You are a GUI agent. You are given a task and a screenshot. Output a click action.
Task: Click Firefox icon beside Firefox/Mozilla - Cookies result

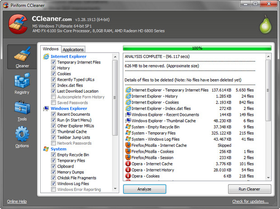tap(128, 151)
